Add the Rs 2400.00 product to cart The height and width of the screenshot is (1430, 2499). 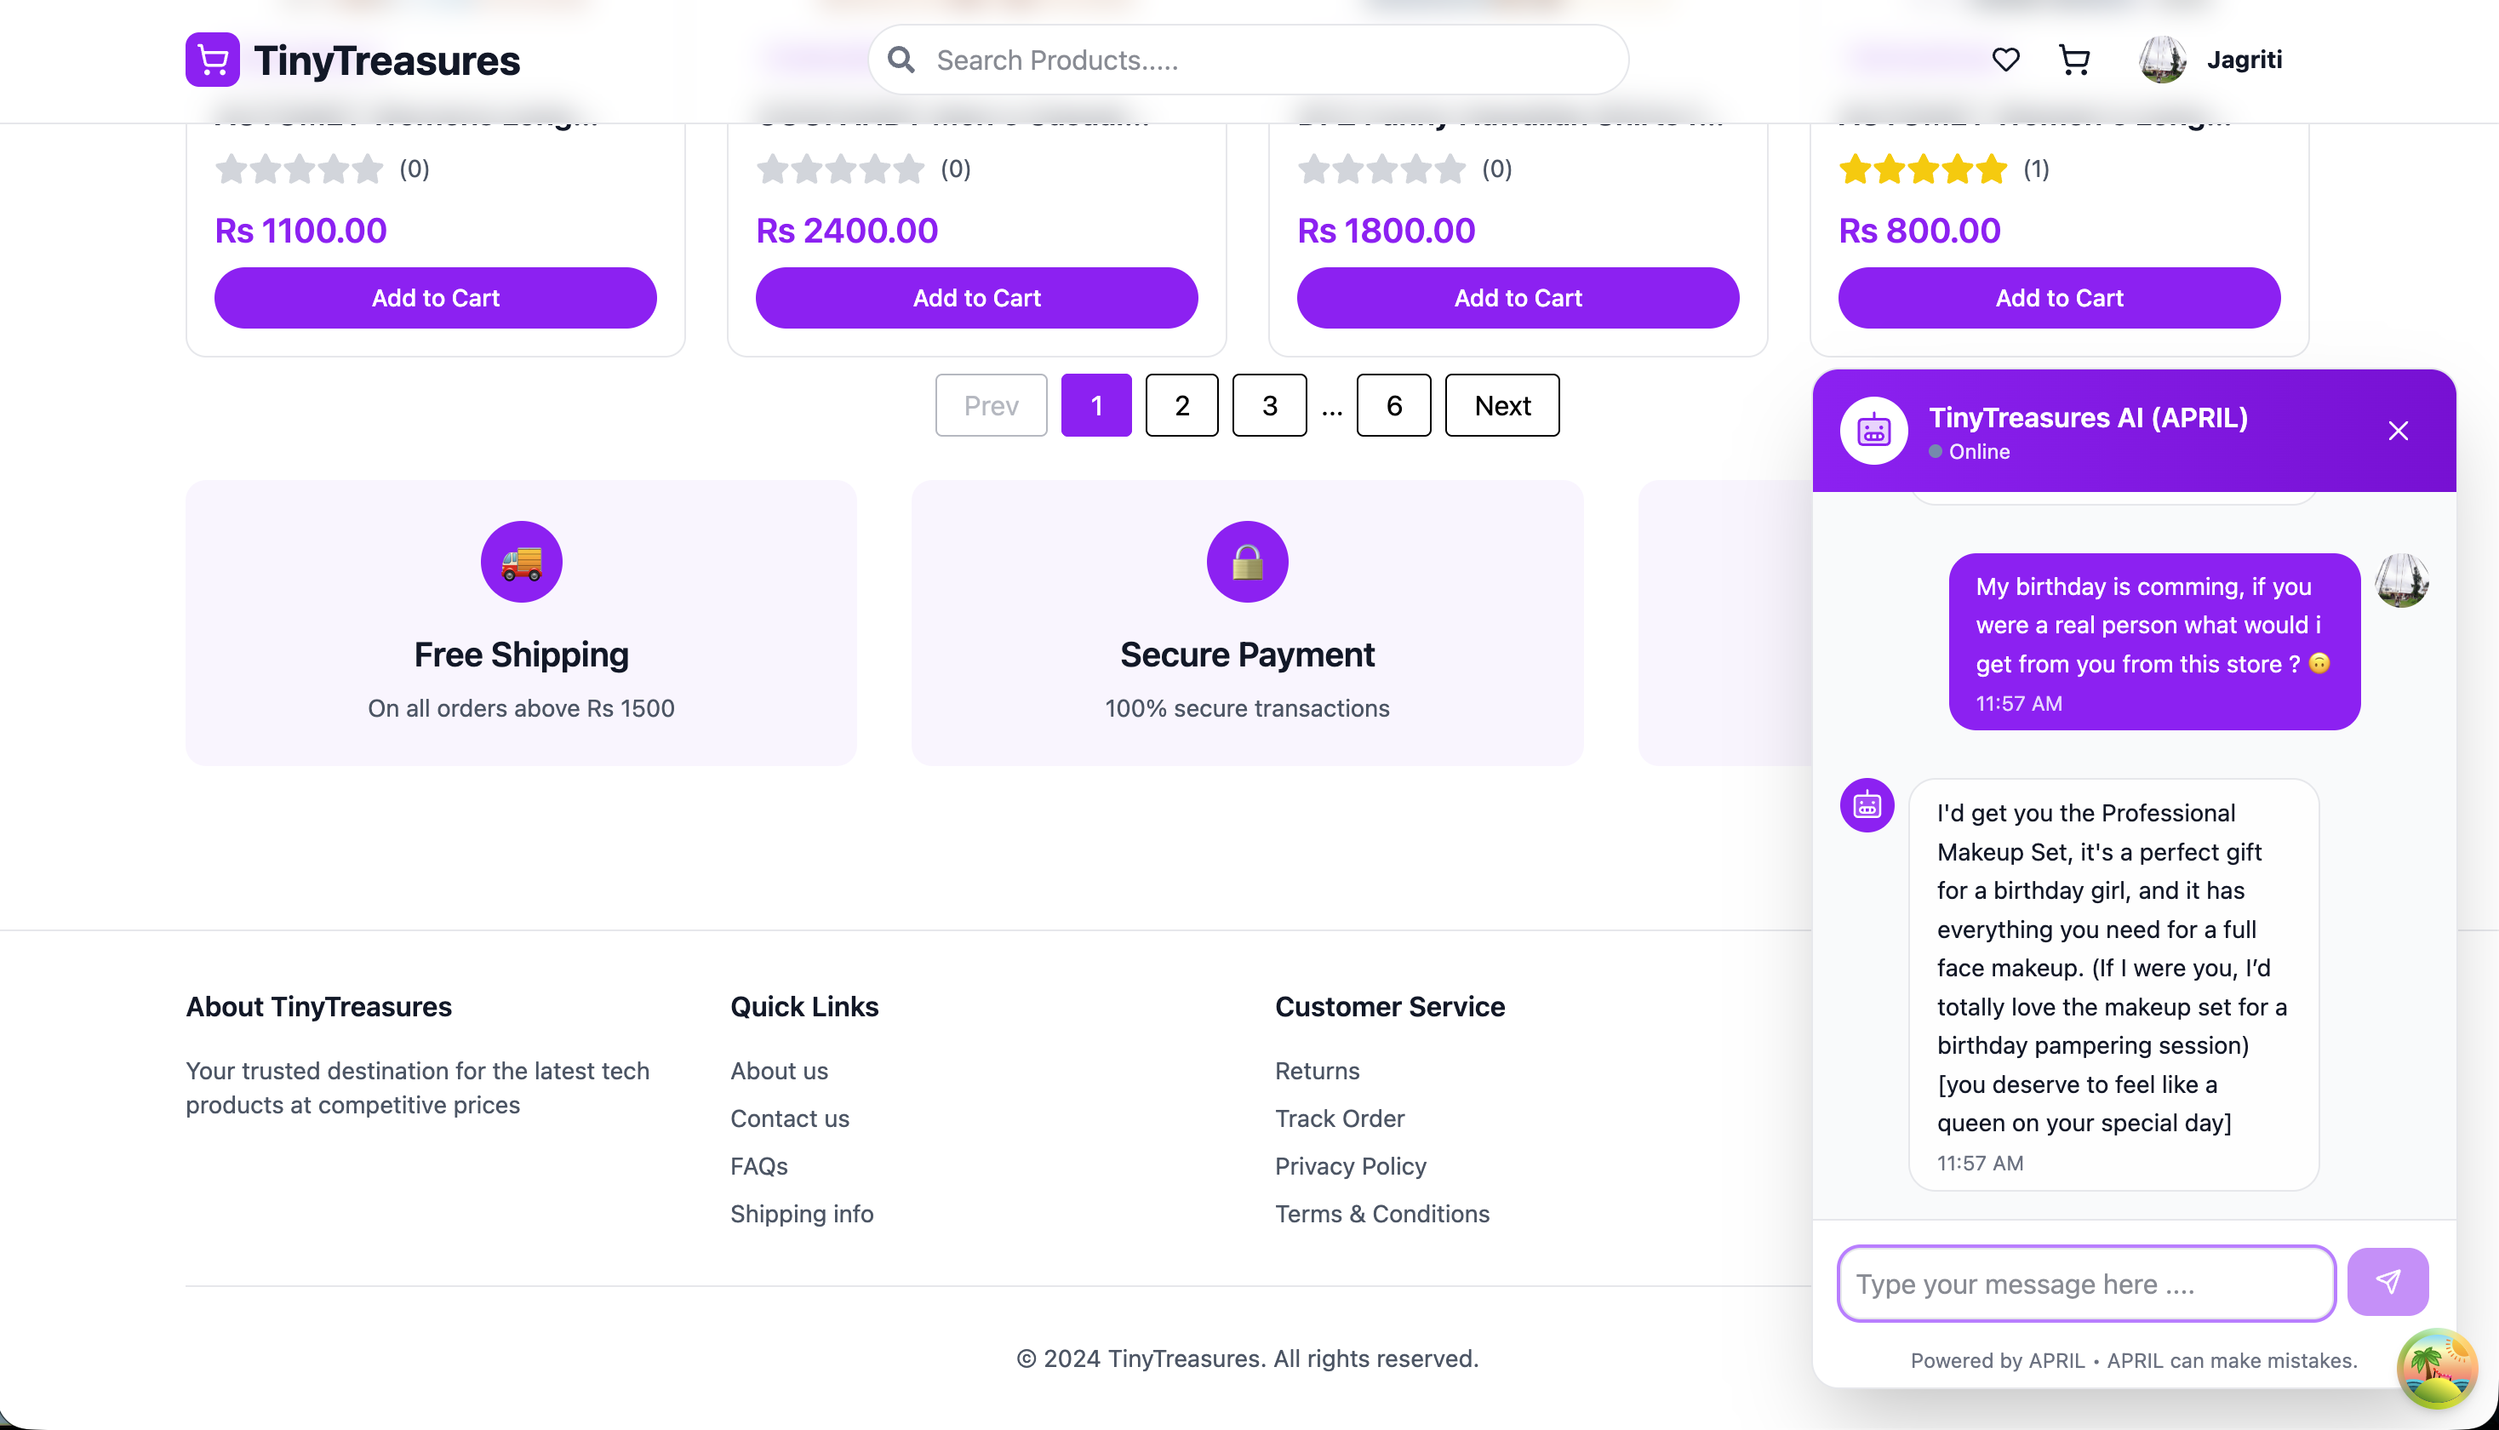(x=977, y=298)
